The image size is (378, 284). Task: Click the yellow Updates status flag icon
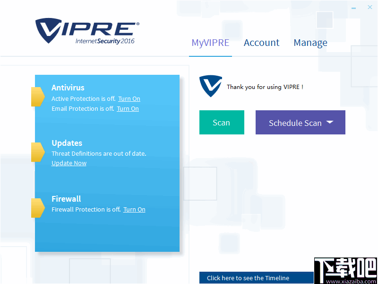37,152
